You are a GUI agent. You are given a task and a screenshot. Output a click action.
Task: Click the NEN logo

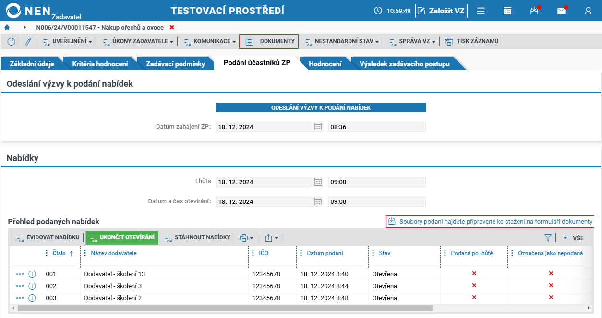[x=28, y=11]
